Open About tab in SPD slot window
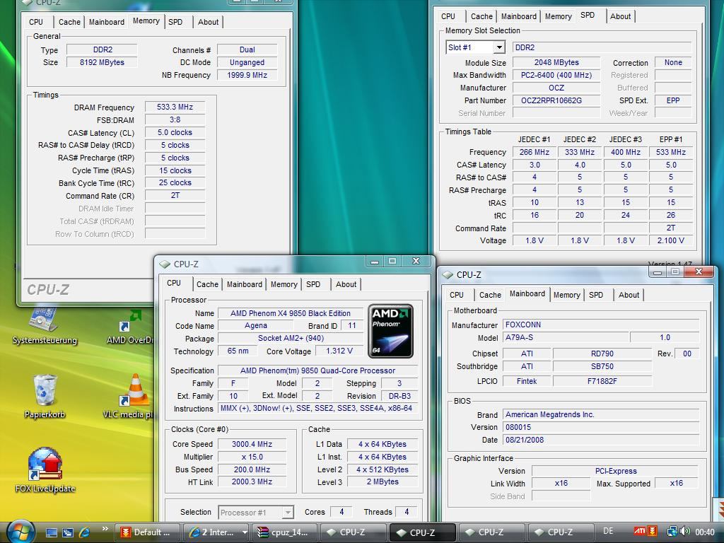The width and height of the screenshot is (724, 543). pos(620,16)
